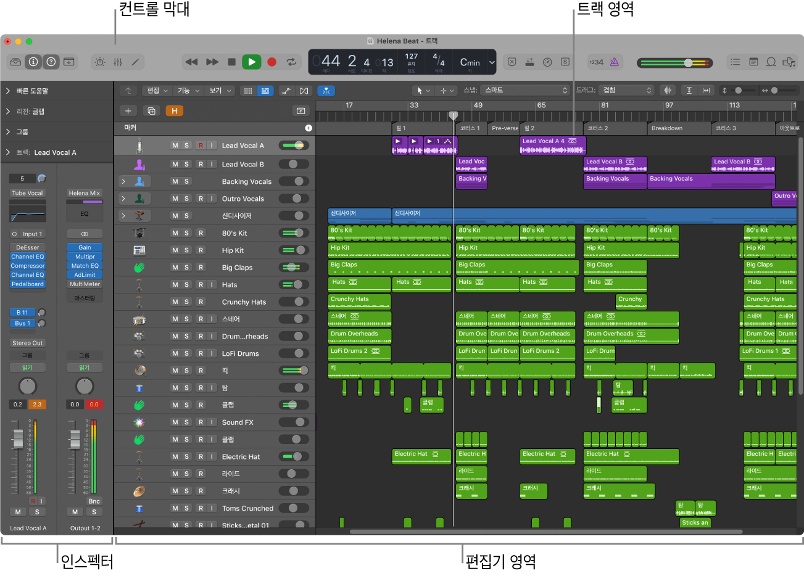Toggle the Flex bowtie icon
Image resolution: width=804 pixels, height=576 pixels.
(304, 91)
